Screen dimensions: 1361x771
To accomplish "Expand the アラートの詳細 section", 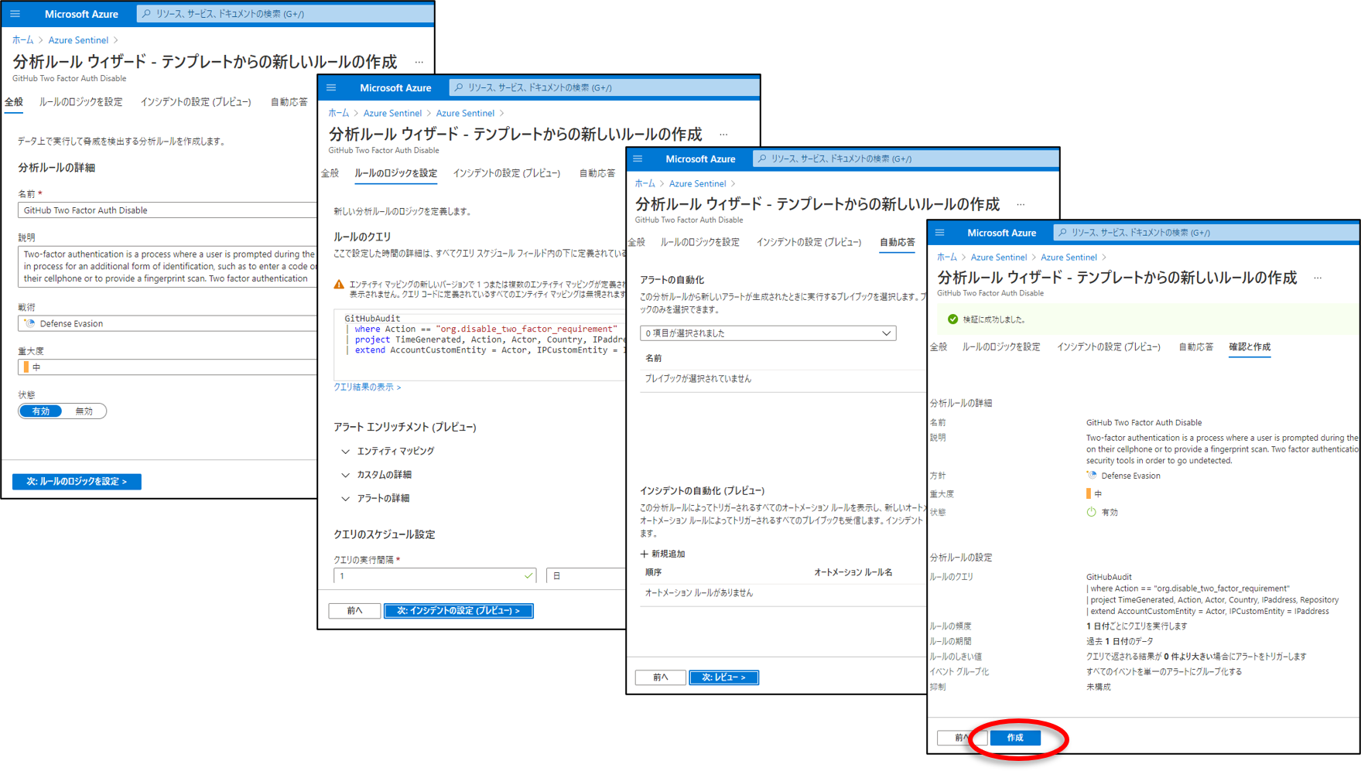I will pos(376,499).
